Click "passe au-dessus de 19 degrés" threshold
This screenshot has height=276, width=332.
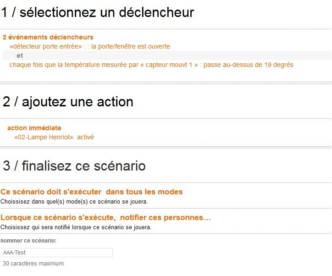(x=248, y=65)
